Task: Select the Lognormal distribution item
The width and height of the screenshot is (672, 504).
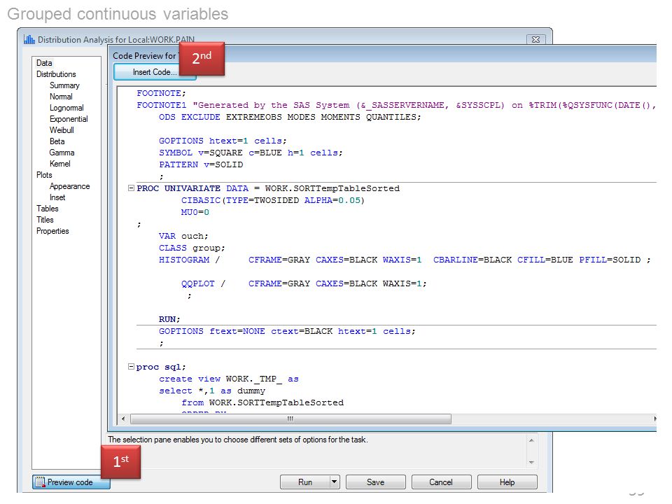Action: tap(66, 108)
